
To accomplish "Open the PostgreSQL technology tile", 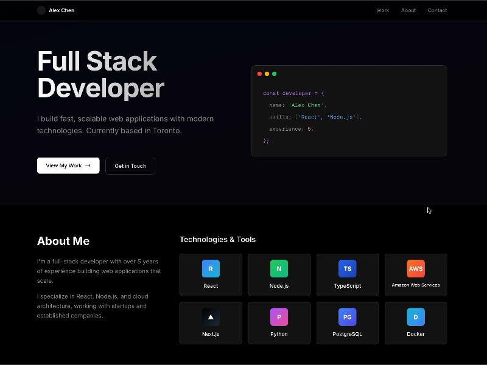I will point(347,317).
